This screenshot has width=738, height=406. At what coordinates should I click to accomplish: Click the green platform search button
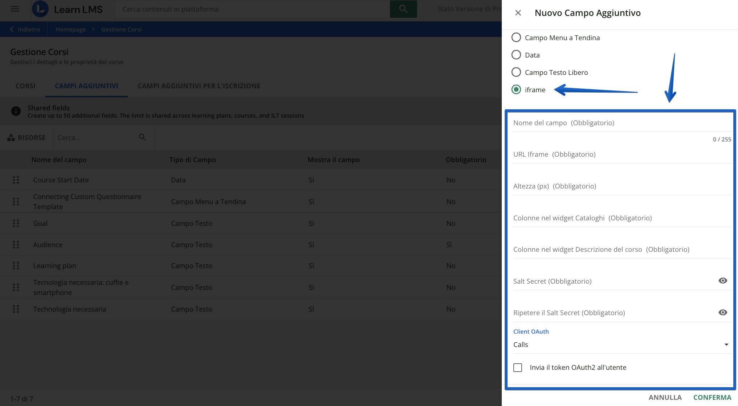(x=403, y=9)
